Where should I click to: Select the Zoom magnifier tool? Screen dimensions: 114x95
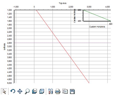(27, 91)
